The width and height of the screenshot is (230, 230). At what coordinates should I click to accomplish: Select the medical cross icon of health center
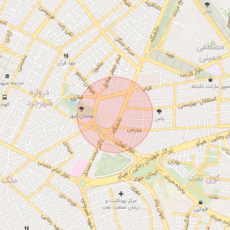click(121, 194)
